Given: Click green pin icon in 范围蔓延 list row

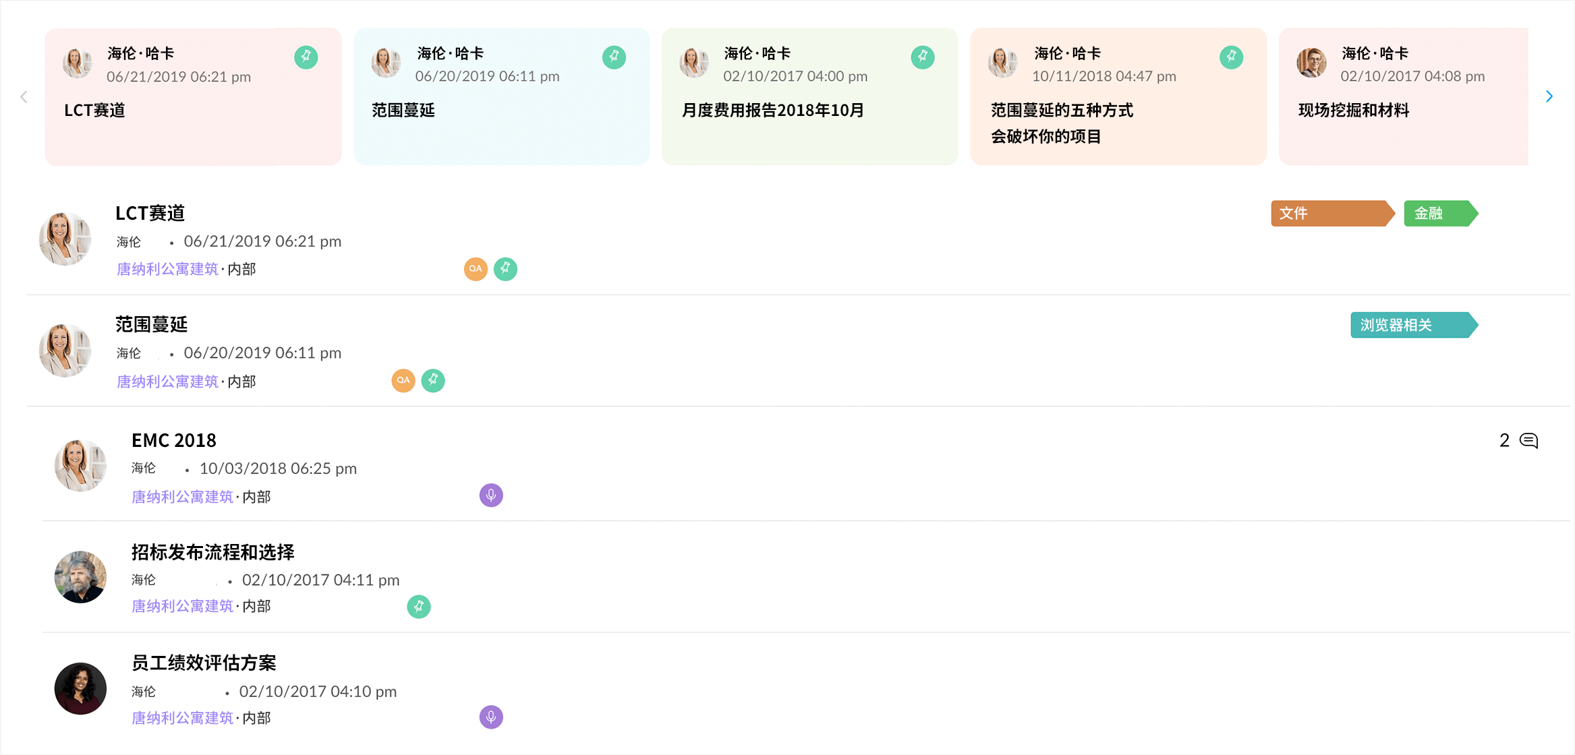Looking at the screenshot, I should (x=433, y=381).
